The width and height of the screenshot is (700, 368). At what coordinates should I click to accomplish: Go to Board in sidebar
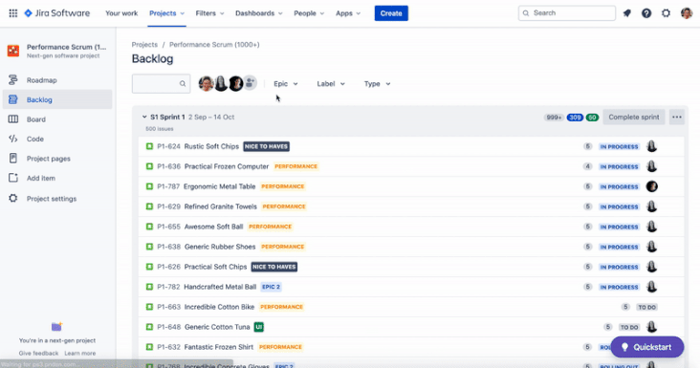coord(36,119)
